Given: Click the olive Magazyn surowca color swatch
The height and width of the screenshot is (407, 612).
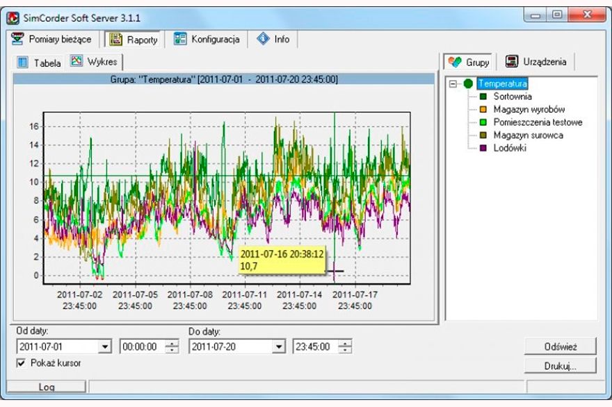Looking at the screenshot, I should click(483, 135).
